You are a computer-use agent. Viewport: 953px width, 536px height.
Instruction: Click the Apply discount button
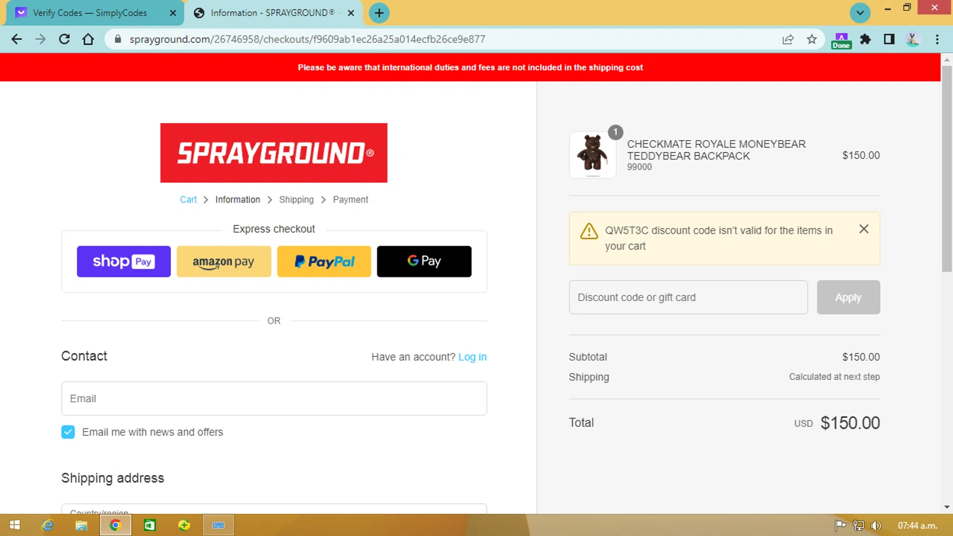pyautogui.click(x=848, y=297)
